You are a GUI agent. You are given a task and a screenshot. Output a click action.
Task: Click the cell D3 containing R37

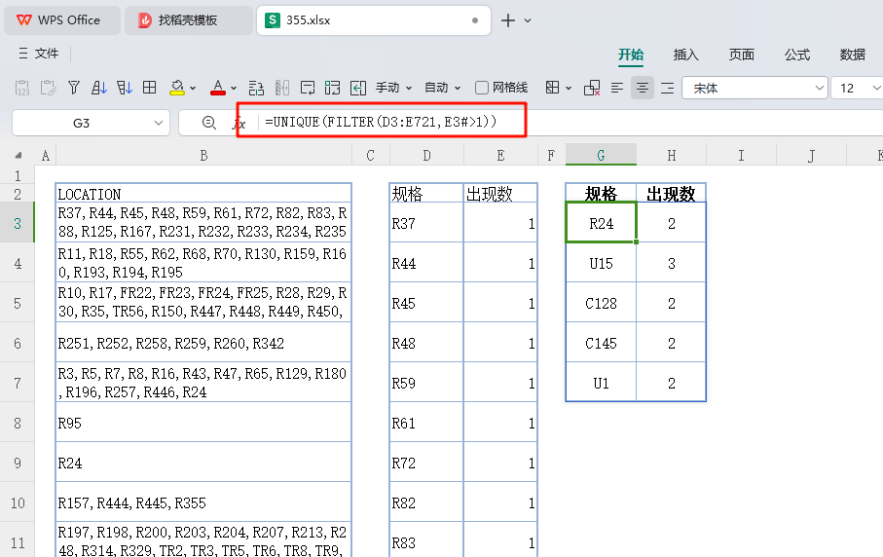tap(426, 223)
